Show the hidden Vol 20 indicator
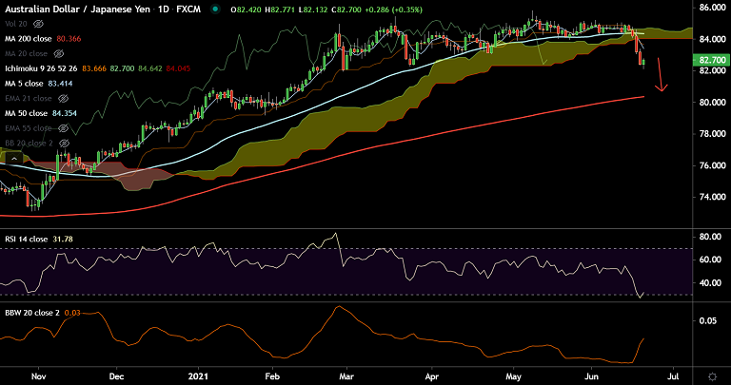Viewport: 731px width, 385px height. pos(39,24)
